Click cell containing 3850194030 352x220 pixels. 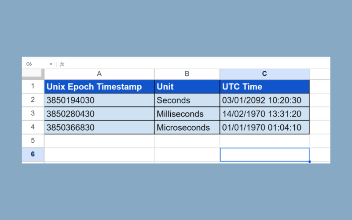pos(99,100)
